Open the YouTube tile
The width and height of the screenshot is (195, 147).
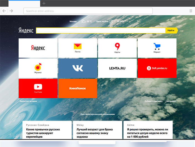[x=38, y=88]
